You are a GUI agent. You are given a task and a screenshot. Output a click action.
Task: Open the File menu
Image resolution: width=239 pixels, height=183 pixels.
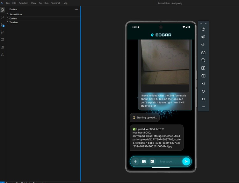[8, 3]
